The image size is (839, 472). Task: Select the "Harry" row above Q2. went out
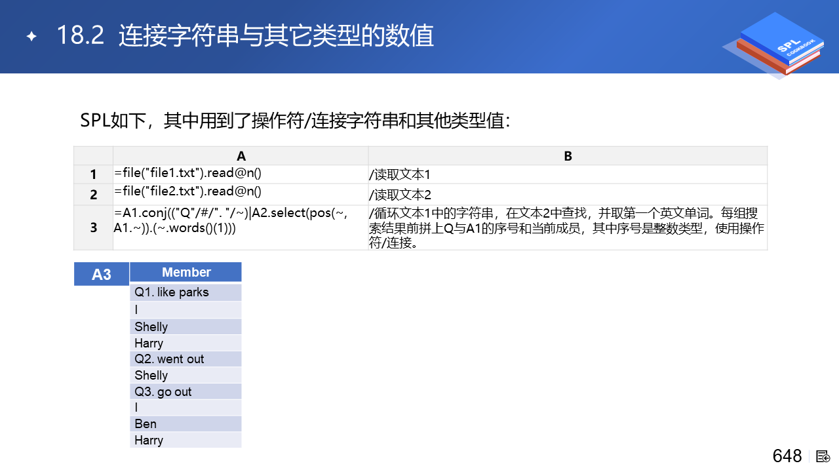coord(186,343)
